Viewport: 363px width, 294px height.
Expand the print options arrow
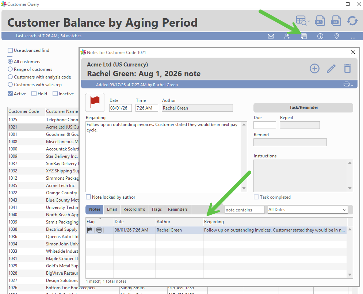click(x=352, y=85)
